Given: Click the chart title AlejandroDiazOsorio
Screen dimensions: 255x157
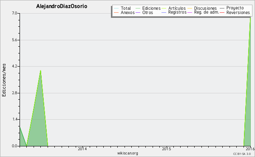Looking at the screenshot, I should click(62, 6).
